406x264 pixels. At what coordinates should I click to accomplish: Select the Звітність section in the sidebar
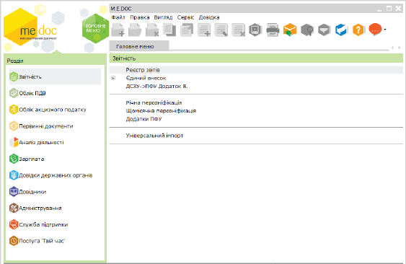point(55,76)
